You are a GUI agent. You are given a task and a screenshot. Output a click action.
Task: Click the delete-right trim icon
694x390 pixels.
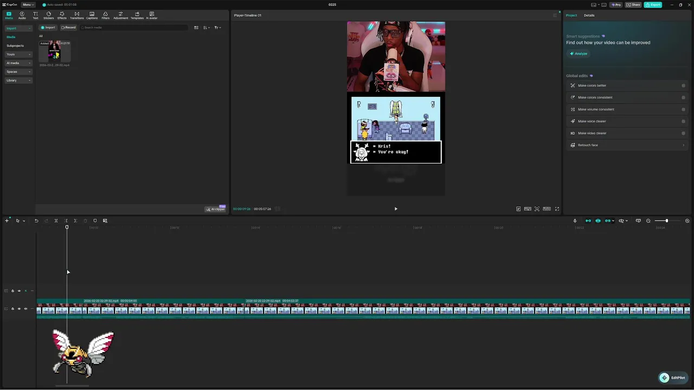pyautogui.click(x=75, y=220)
